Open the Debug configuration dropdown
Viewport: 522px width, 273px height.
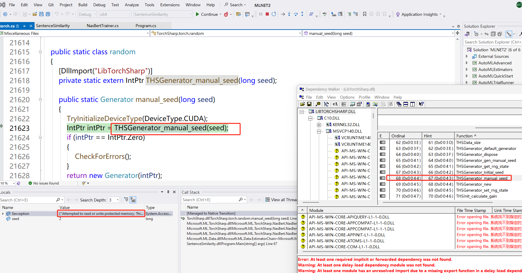pyautogui.click(x=87, y=14)
